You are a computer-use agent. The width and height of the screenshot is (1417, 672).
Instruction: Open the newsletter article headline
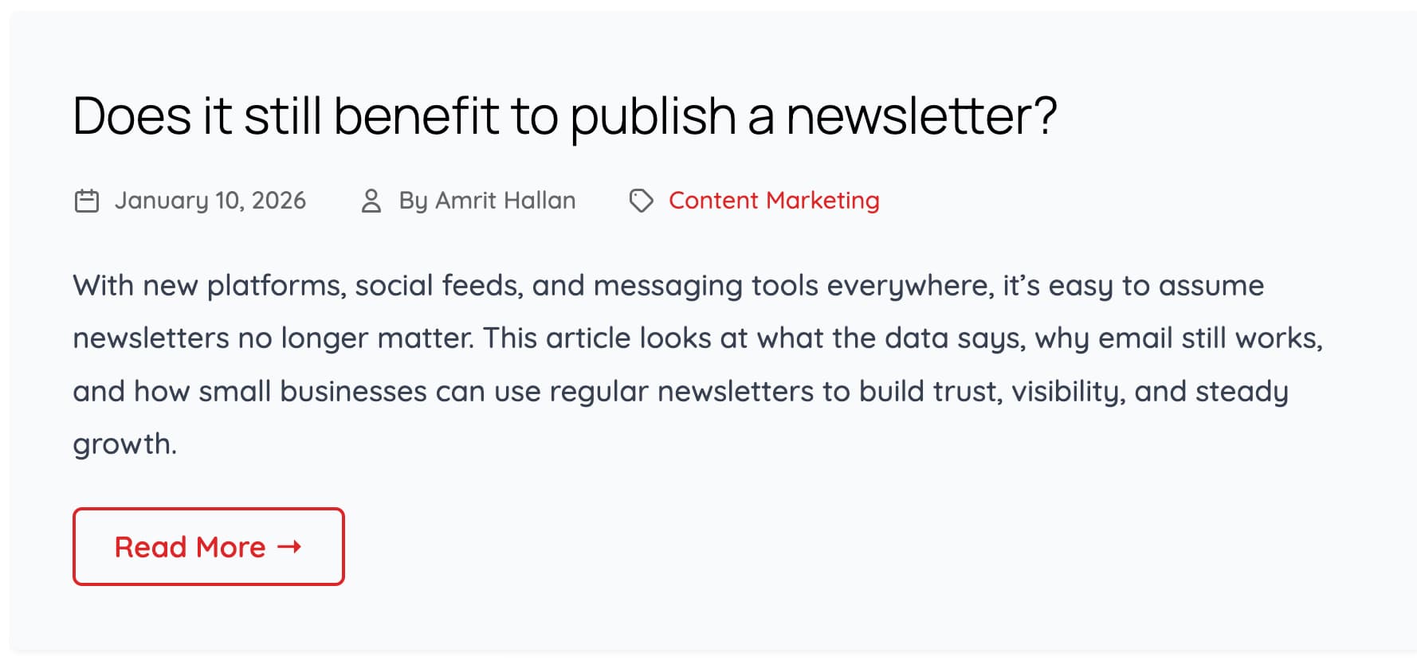(564, 116)
